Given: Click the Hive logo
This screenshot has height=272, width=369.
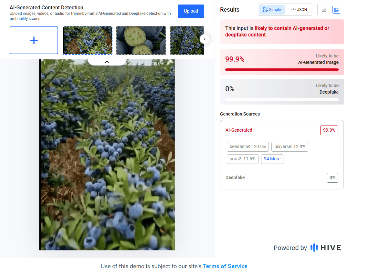Looking at the screenshot, I should coord(326,247).
